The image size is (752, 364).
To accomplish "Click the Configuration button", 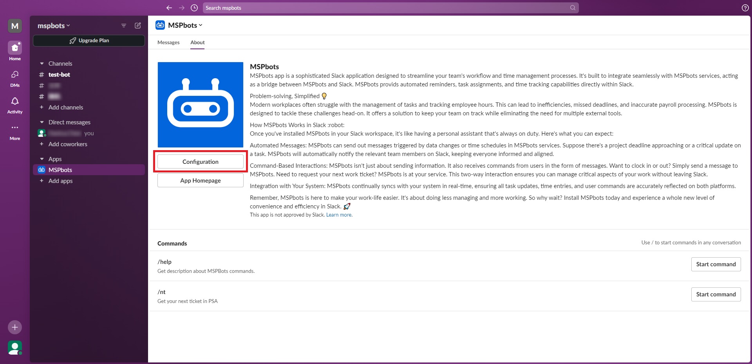I will (201, 162).
